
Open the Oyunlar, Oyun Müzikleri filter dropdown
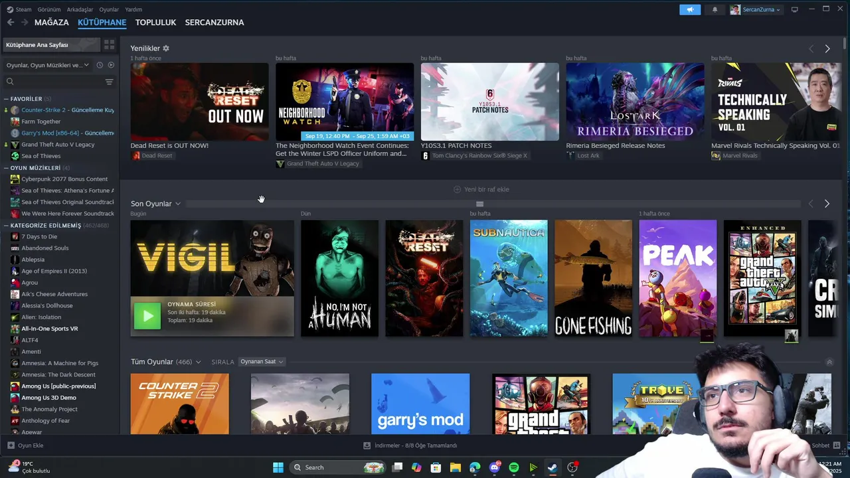(48, 65)
